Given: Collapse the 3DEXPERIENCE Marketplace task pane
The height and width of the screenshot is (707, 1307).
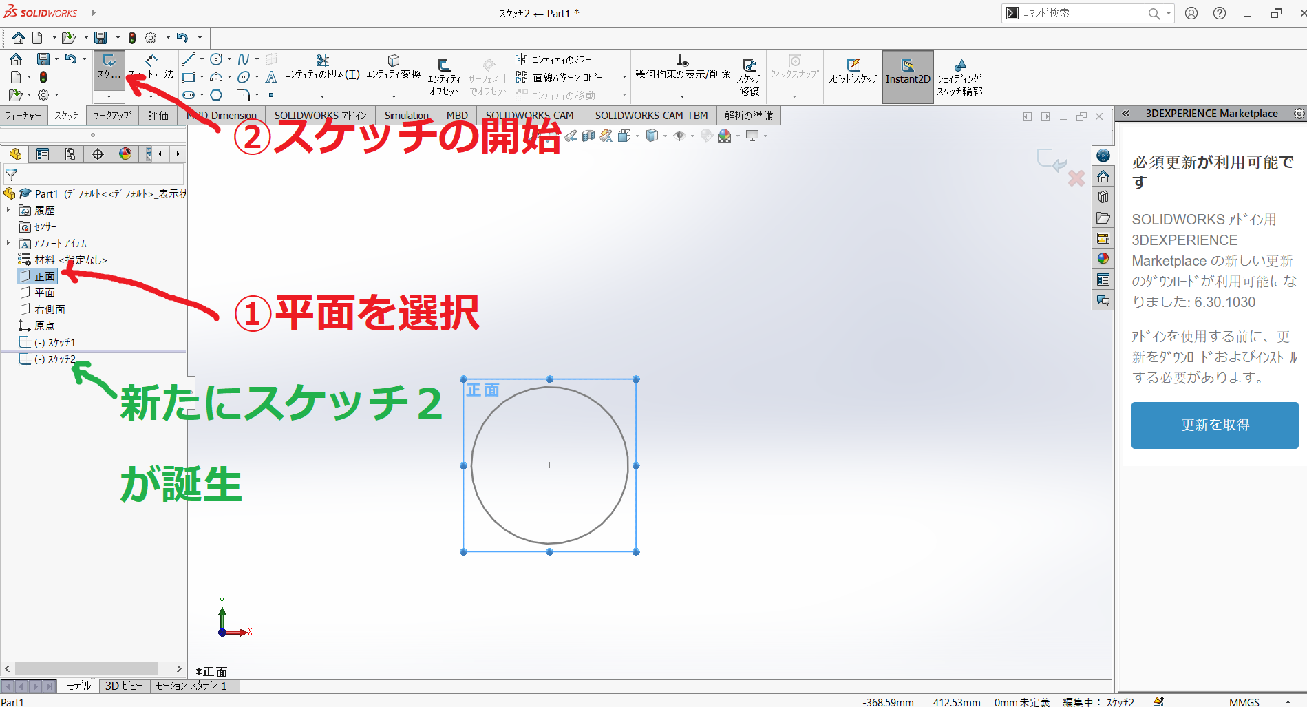Looking at the screenshot, I should 1126,114.
